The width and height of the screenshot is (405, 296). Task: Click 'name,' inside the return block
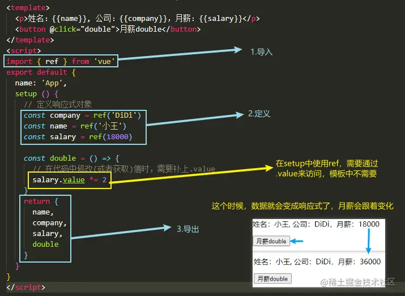coord(43,212)
